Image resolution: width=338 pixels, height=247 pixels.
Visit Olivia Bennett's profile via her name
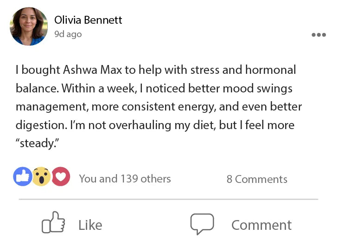click(x=88, y=20)
